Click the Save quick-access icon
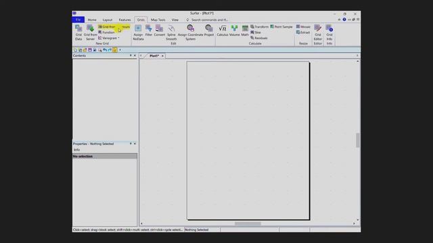Image resolution: width=433 pixels, height=243 pixels. [x=90, y=50]
